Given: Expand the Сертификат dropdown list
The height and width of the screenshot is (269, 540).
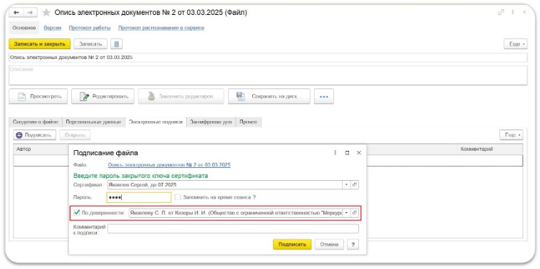Looking at the screenshot, I should [346, 185].
